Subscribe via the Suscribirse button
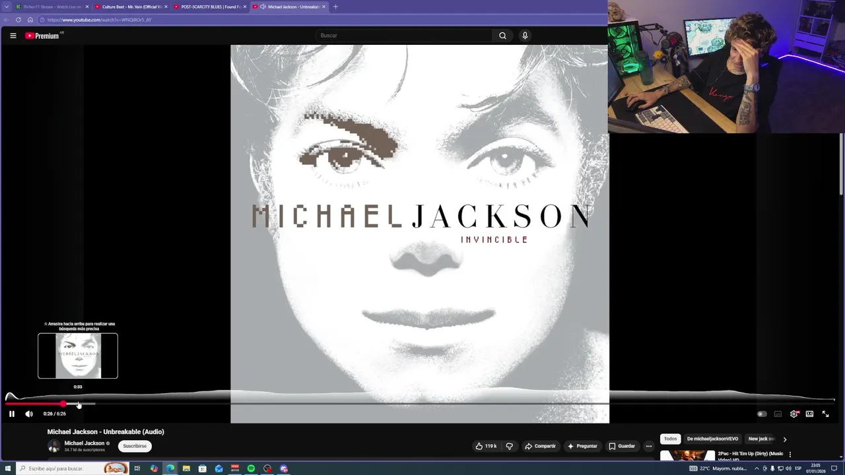The width and height of the screenshot is (845, 475). coord(135,446)
